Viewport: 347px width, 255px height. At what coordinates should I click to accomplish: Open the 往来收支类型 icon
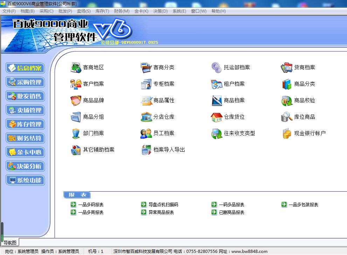pyautogui.click(x=216, y=133)
